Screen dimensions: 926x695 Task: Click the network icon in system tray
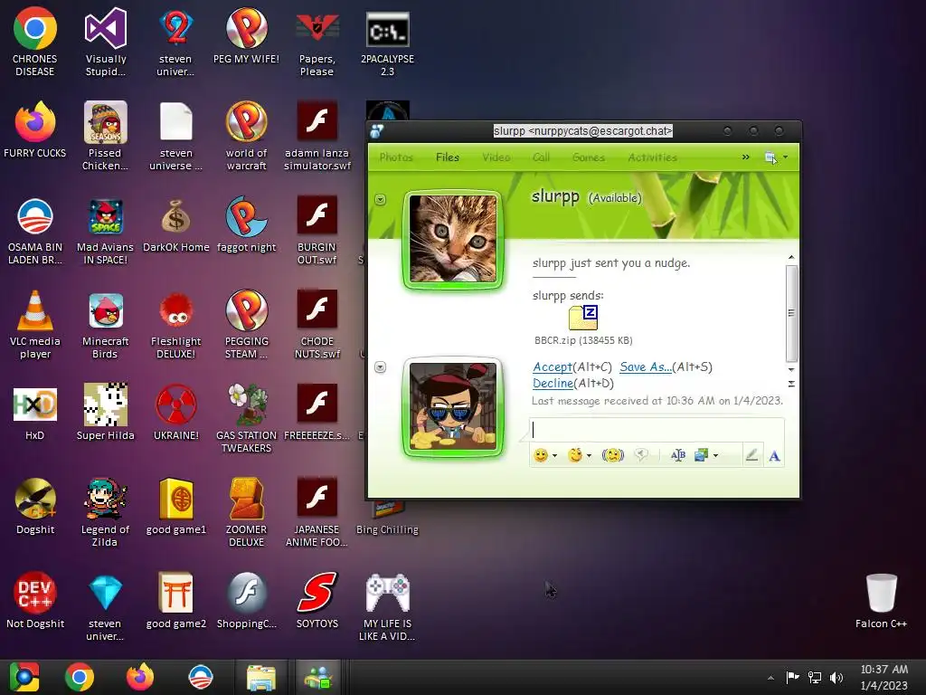tap(815, 678)
